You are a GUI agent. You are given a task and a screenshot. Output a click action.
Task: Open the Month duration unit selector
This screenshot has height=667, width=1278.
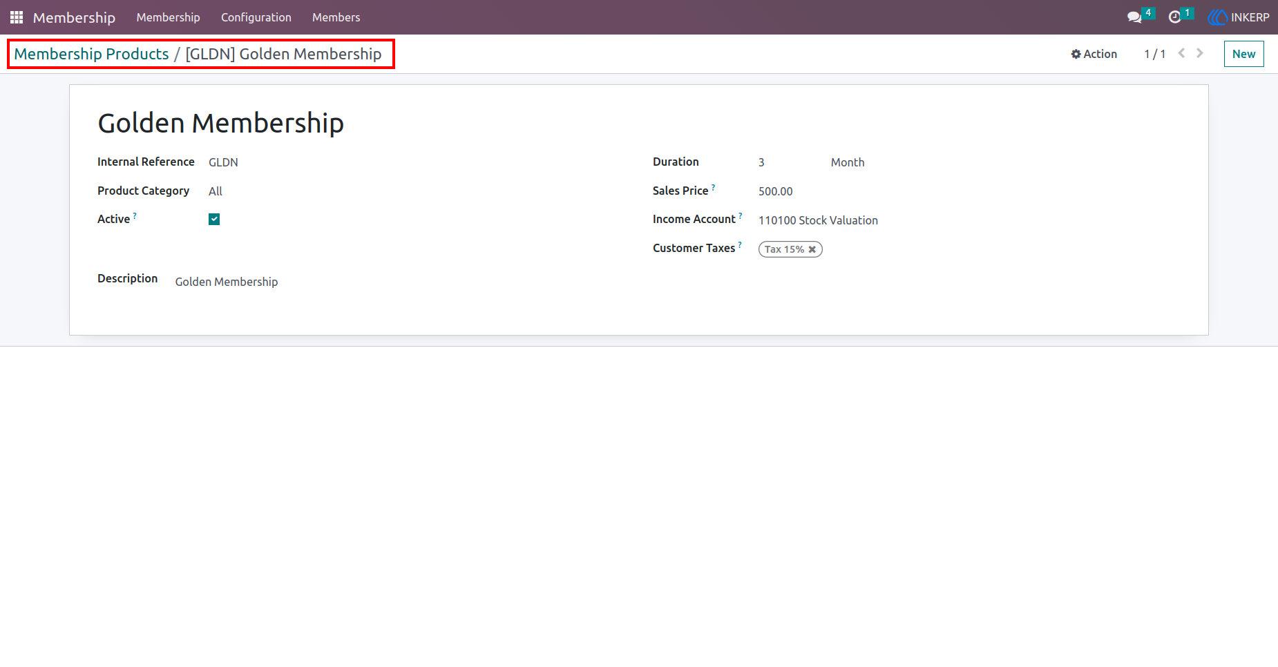848,162
